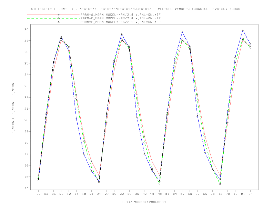The image size is (273, 211).
Task: Click x-axis forecast hour 48
Action: coord(160,194)
